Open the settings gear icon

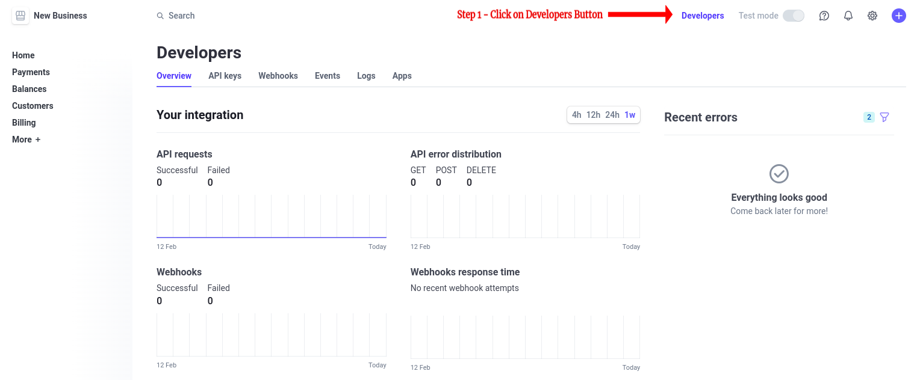[872, 16]
